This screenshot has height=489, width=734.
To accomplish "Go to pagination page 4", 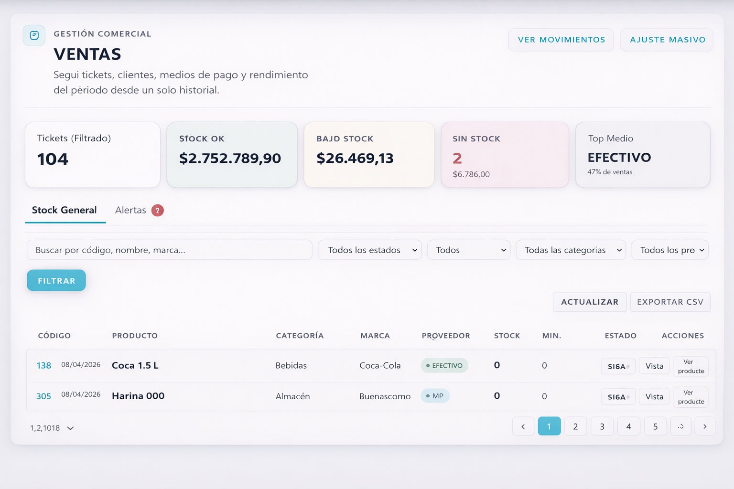I will (x=628, y=426).
